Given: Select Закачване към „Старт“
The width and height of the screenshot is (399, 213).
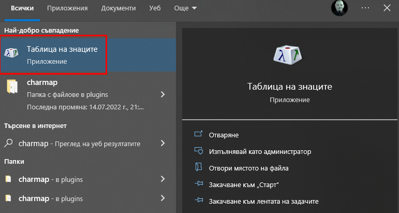Looking at the screenshot, I should click(x=244, y=184).
